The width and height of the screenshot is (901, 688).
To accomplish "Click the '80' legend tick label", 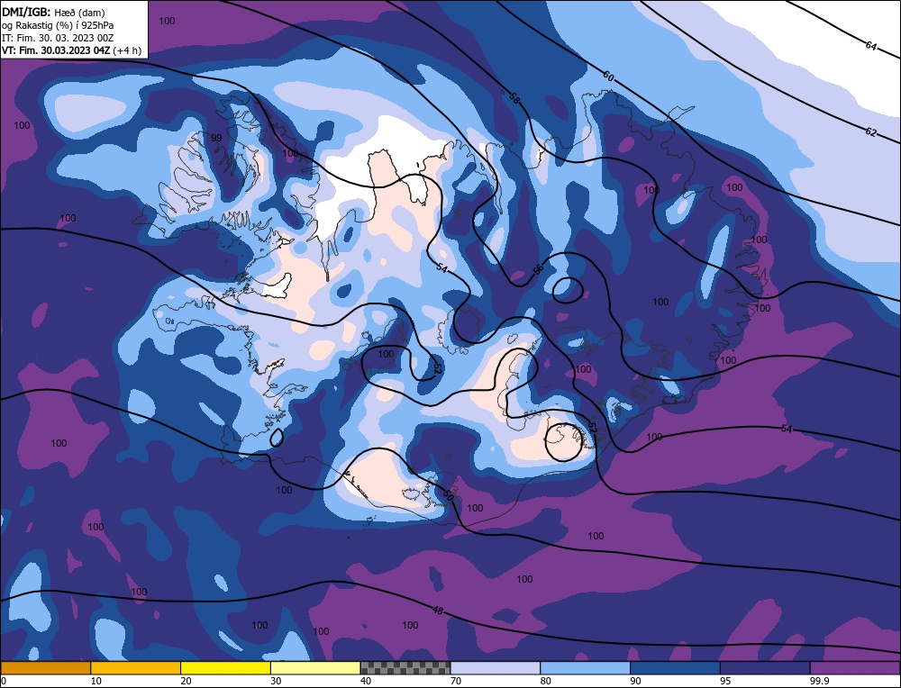I will tap(545, 681).
